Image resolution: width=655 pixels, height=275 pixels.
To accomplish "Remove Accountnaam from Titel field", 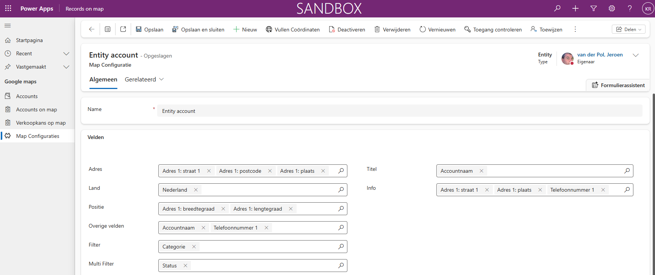I will pos(481,171).
